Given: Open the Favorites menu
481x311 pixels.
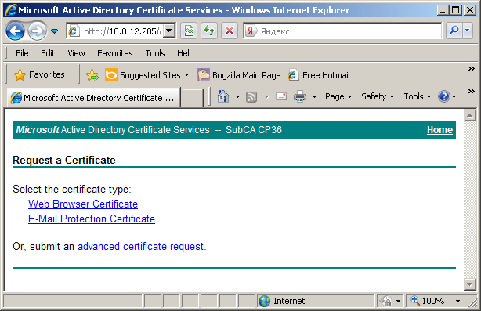Looking at the screenshot, I should pos(115,53).
